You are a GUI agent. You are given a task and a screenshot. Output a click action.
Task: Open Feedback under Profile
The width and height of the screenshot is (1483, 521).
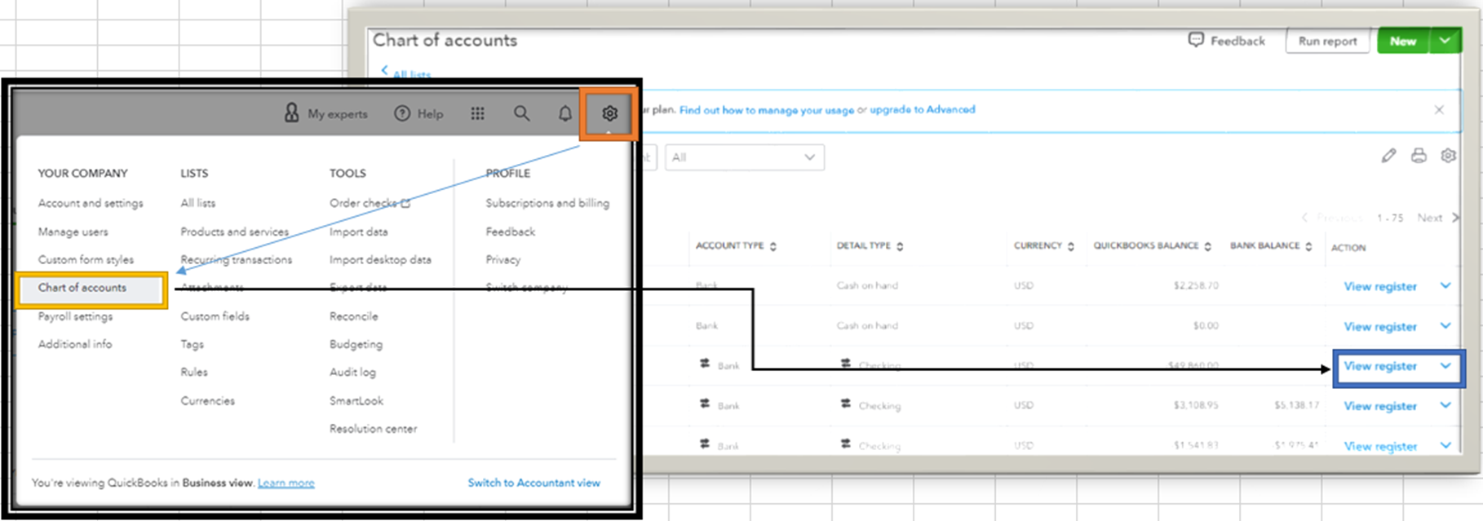point(511,232)
